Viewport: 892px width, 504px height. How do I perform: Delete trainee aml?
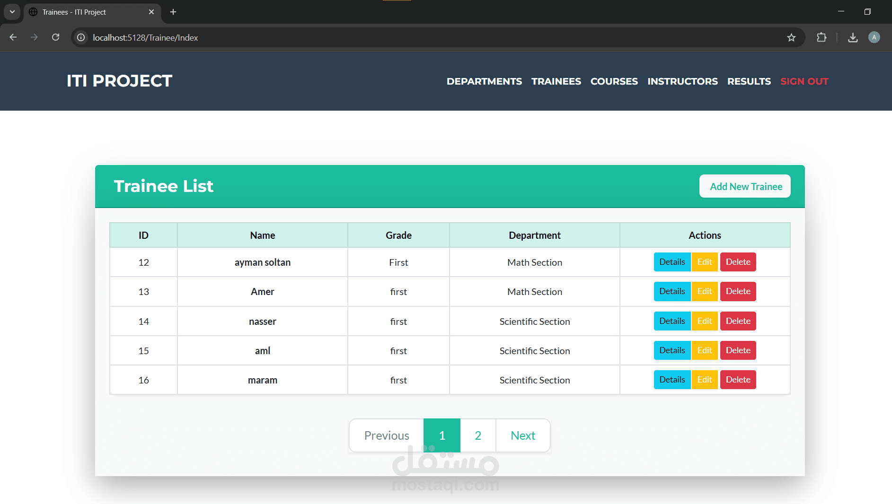coord(738,350)
